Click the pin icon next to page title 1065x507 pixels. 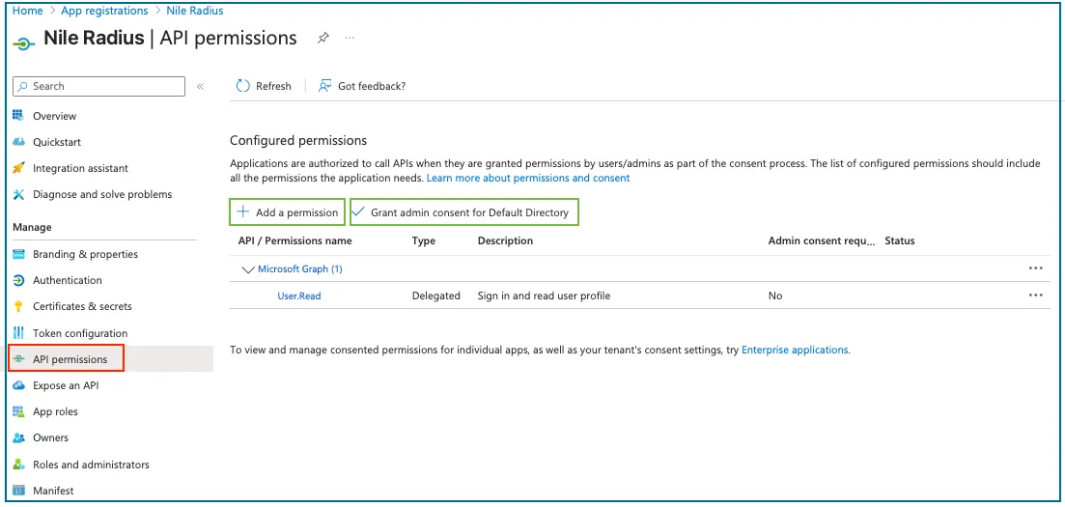point(323,38)
